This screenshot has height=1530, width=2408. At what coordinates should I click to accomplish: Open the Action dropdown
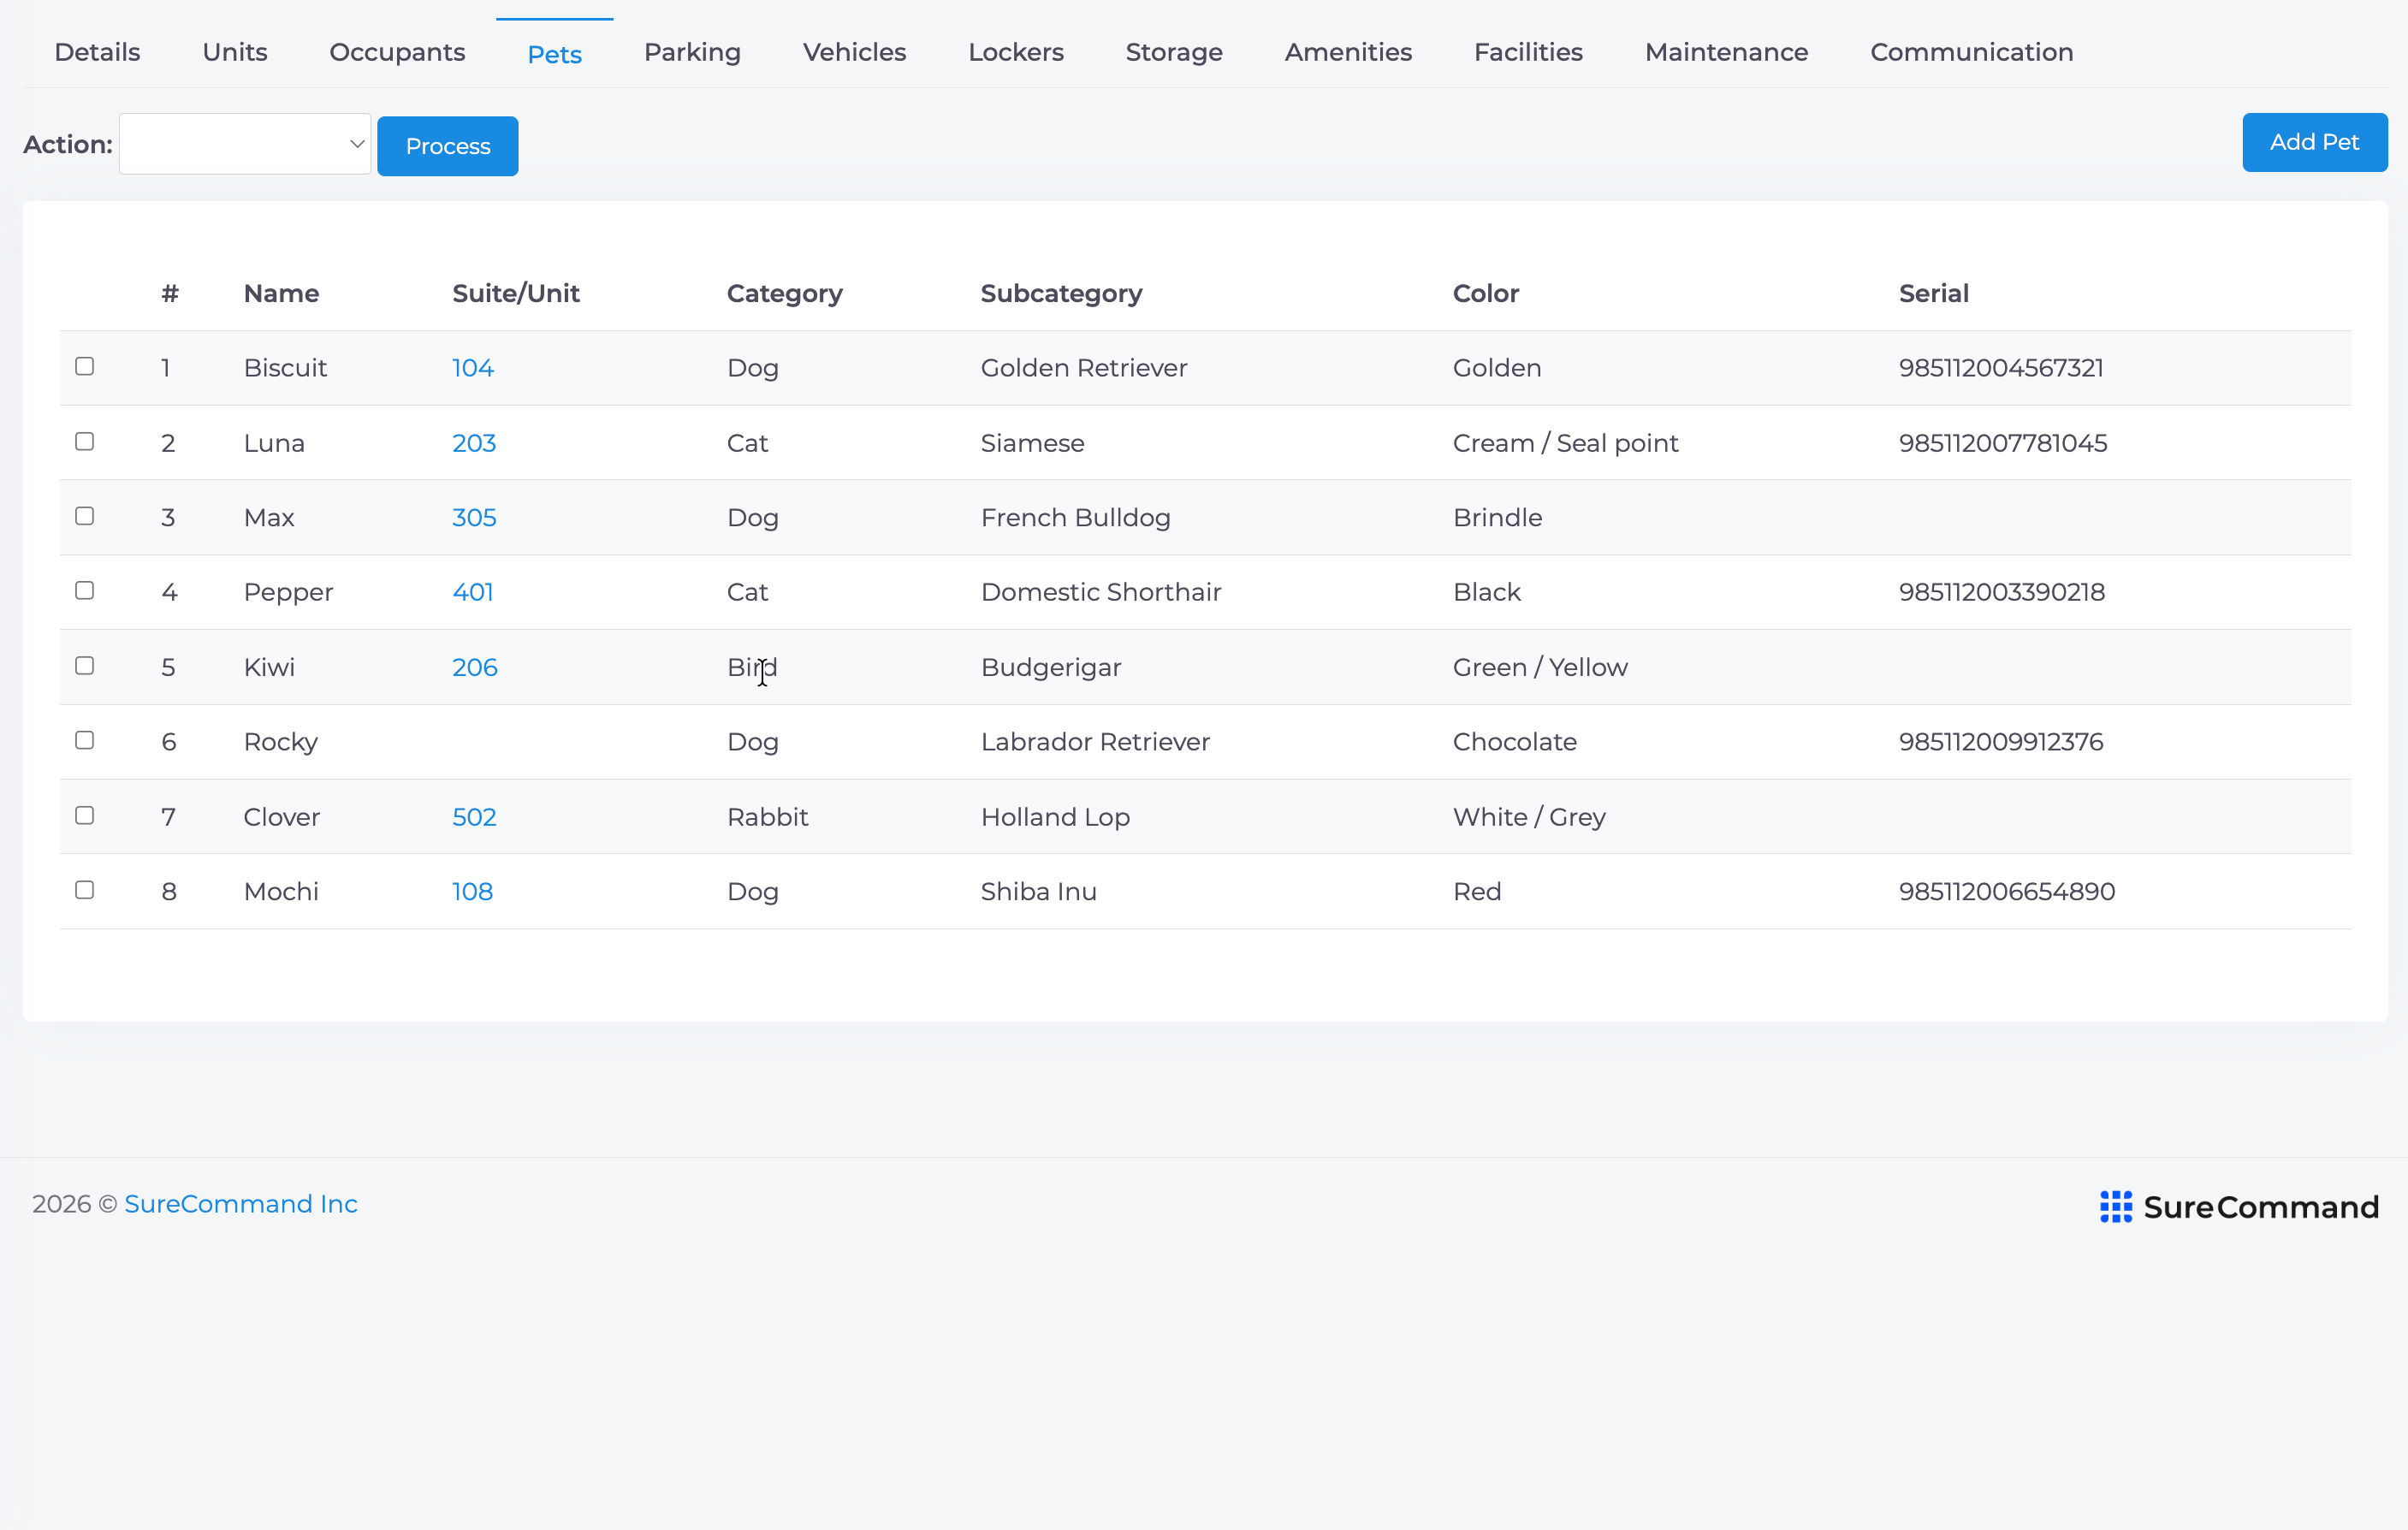pos(245,144)
